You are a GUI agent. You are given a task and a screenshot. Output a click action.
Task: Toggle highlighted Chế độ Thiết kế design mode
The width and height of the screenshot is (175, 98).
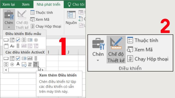[x=116, y=49]
